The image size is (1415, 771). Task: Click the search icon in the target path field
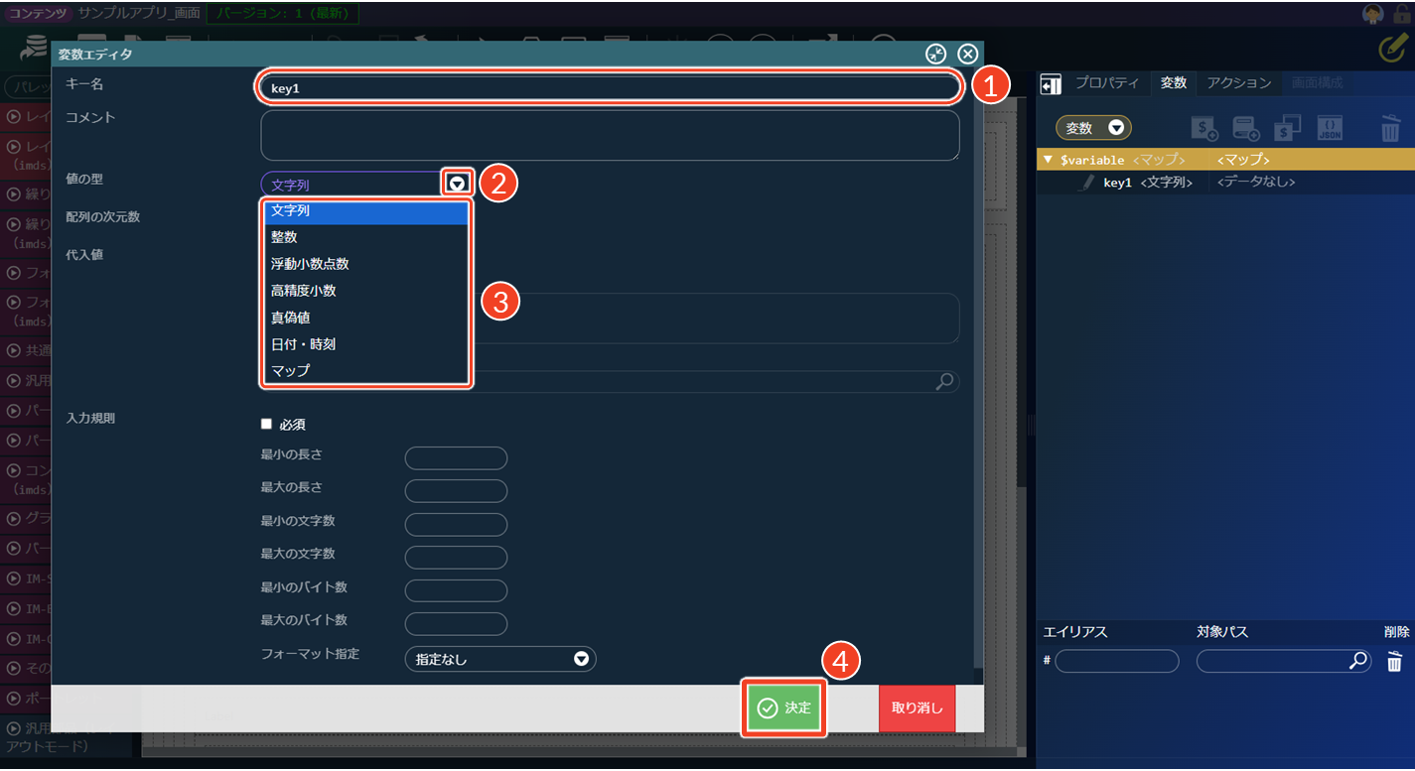(1358, 661)
